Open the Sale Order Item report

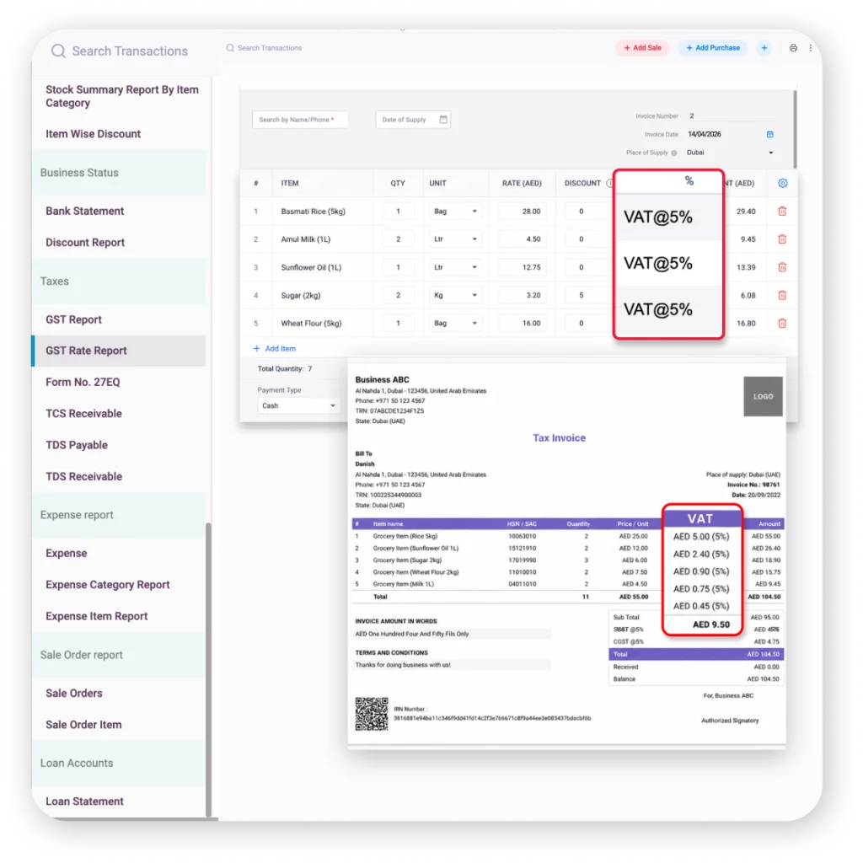83,724
